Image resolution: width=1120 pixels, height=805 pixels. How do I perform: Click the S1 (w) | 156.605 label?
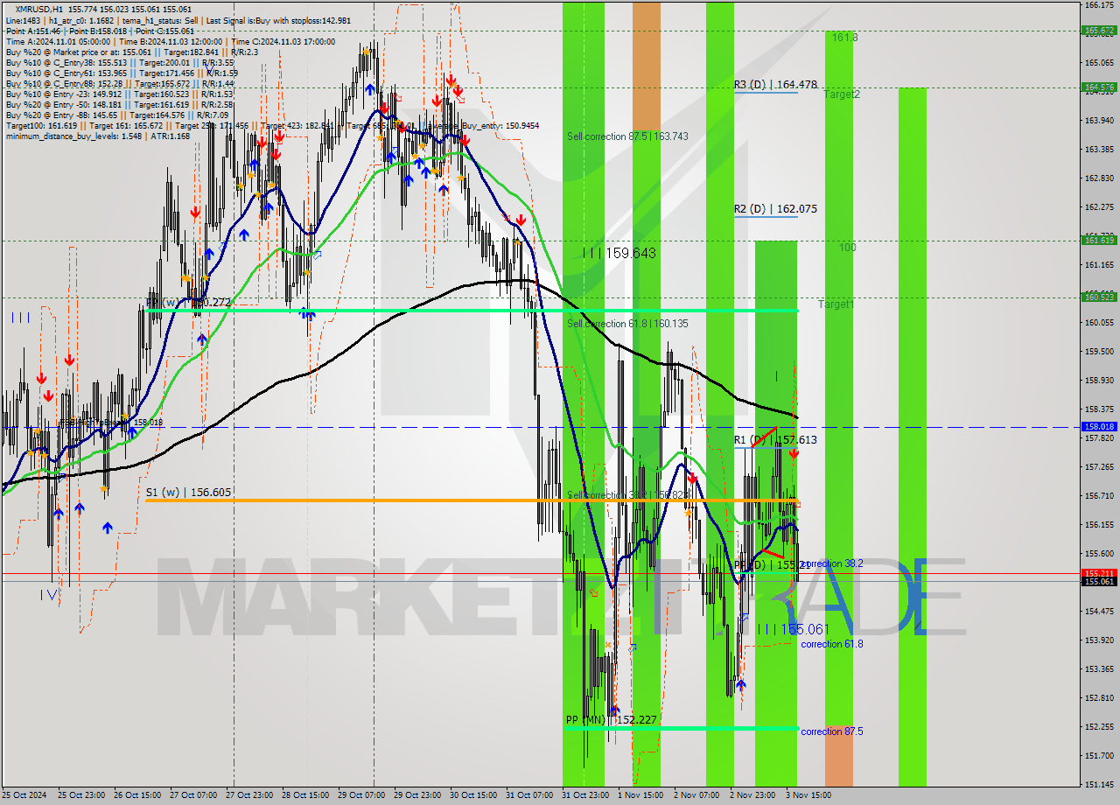coord(188,493)
